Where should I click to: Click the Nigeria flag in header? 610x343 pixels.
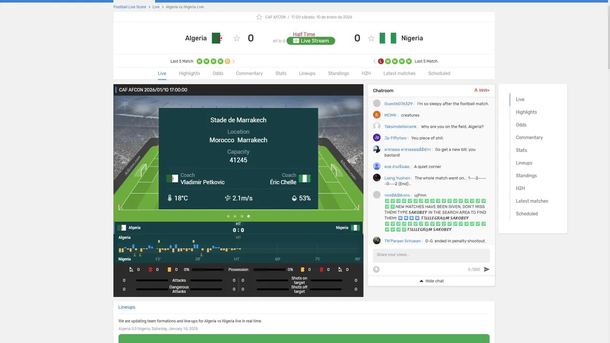(x=388, y=38)
